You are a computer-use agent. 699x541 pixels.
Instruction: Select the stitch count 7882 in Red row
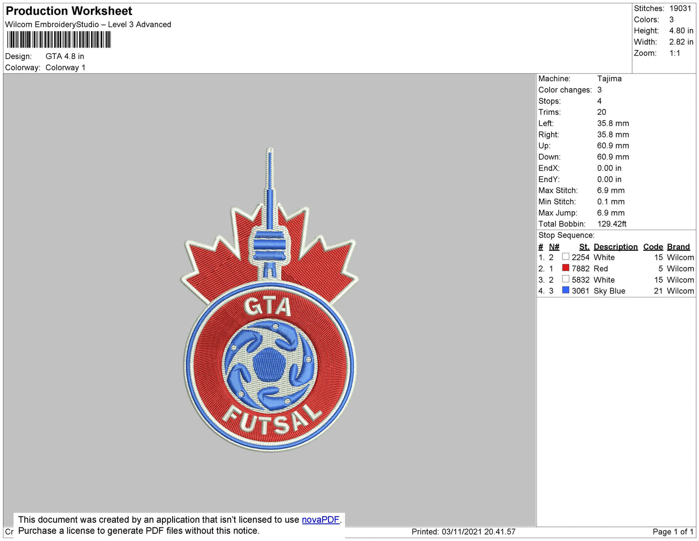pos(580,269)
